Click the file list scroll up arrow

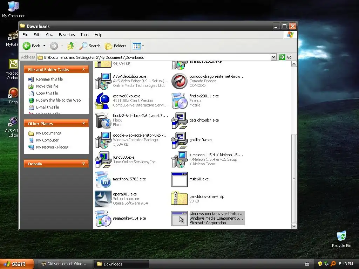(294, 64)
